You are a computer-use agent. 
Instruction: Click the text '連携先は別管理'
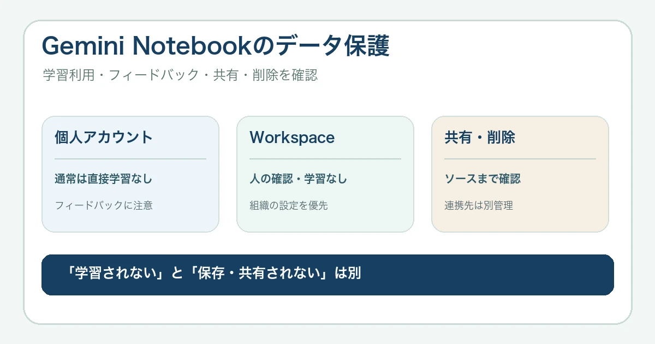click(479, 206)
